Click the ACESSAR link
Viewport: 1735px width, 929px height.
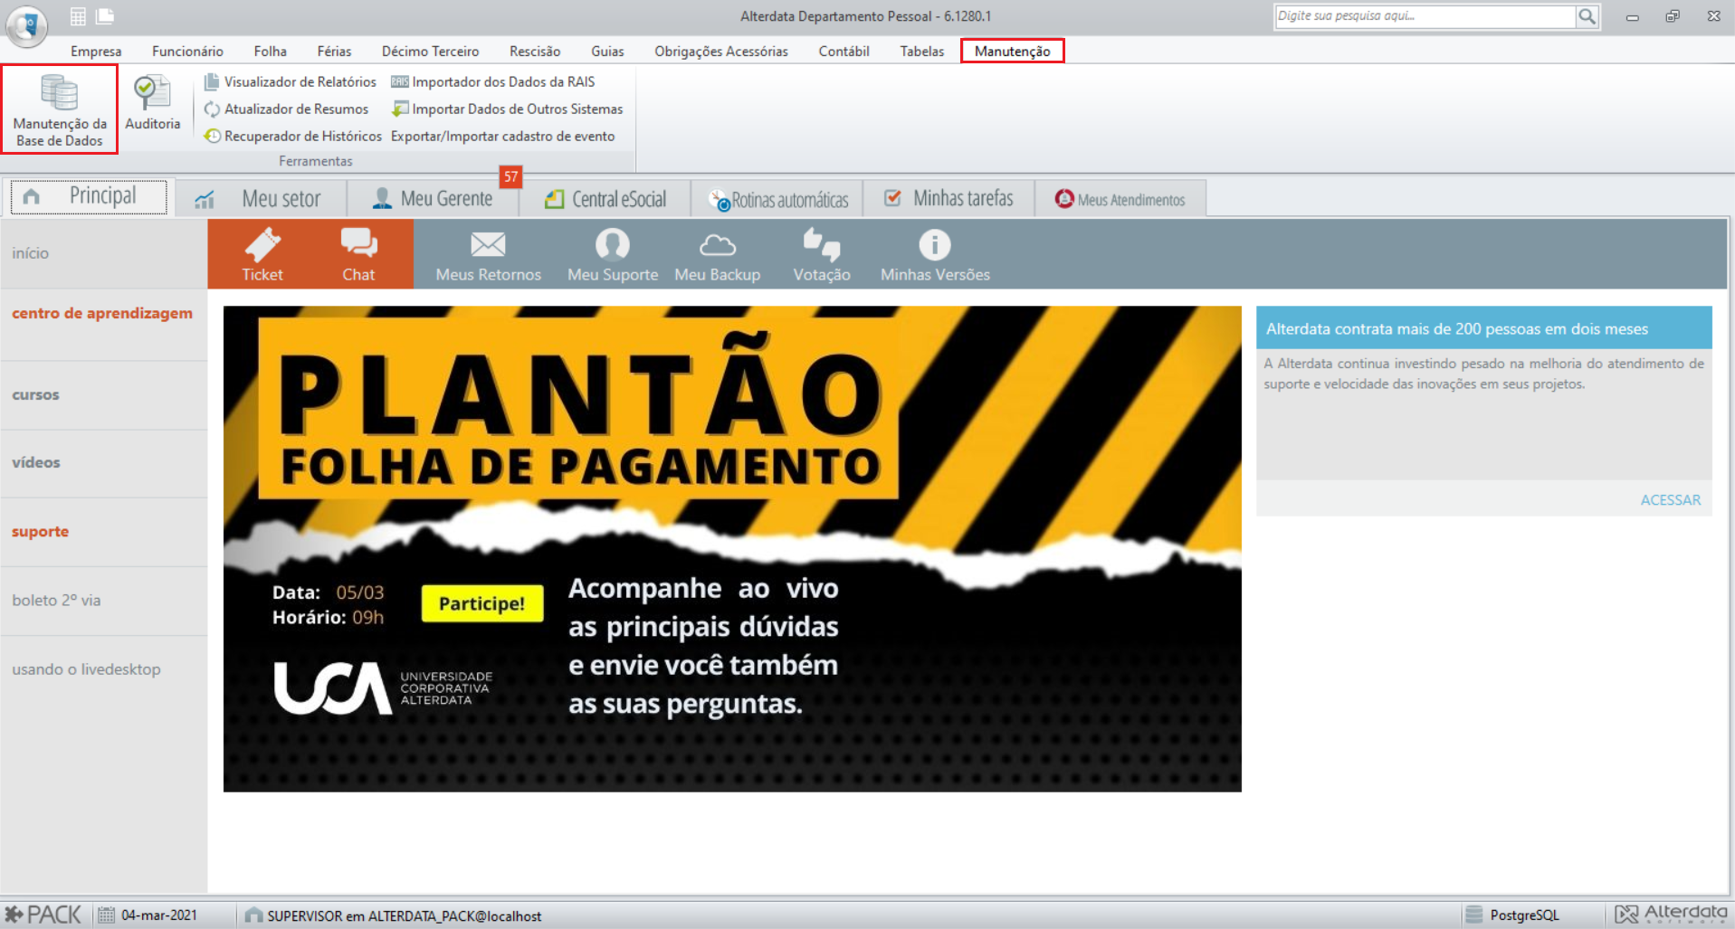tap(1671, 499)
